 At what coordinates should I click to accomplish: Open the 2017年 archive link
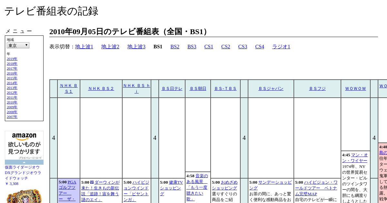point(12,69)
